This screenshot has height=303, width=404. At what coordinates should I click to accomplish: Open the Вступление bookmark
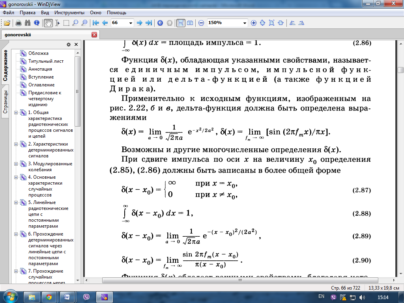[x=41, y=77]
